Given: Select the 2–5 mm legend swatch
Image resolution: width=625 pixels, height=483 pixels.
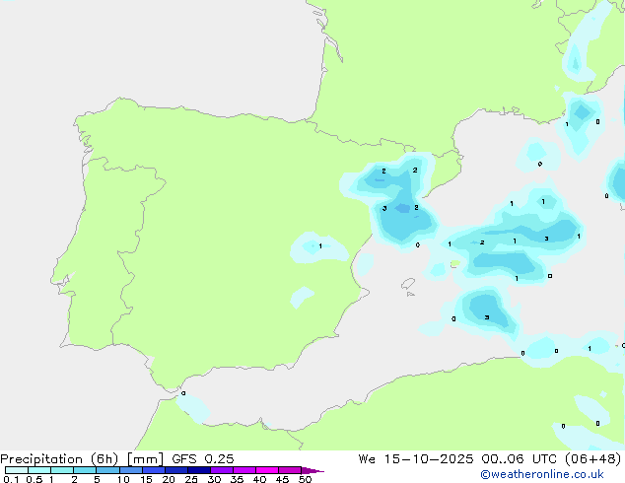Looking at the screenshot, I should pyautogui.click(x=85, y=470).
